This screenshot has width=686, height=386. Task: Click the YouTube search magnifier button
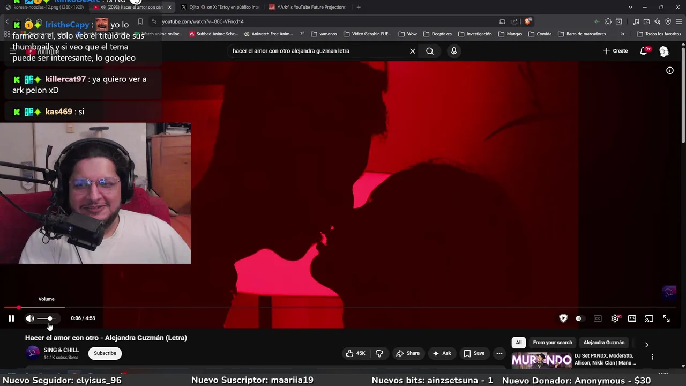[x=430, y=51]
